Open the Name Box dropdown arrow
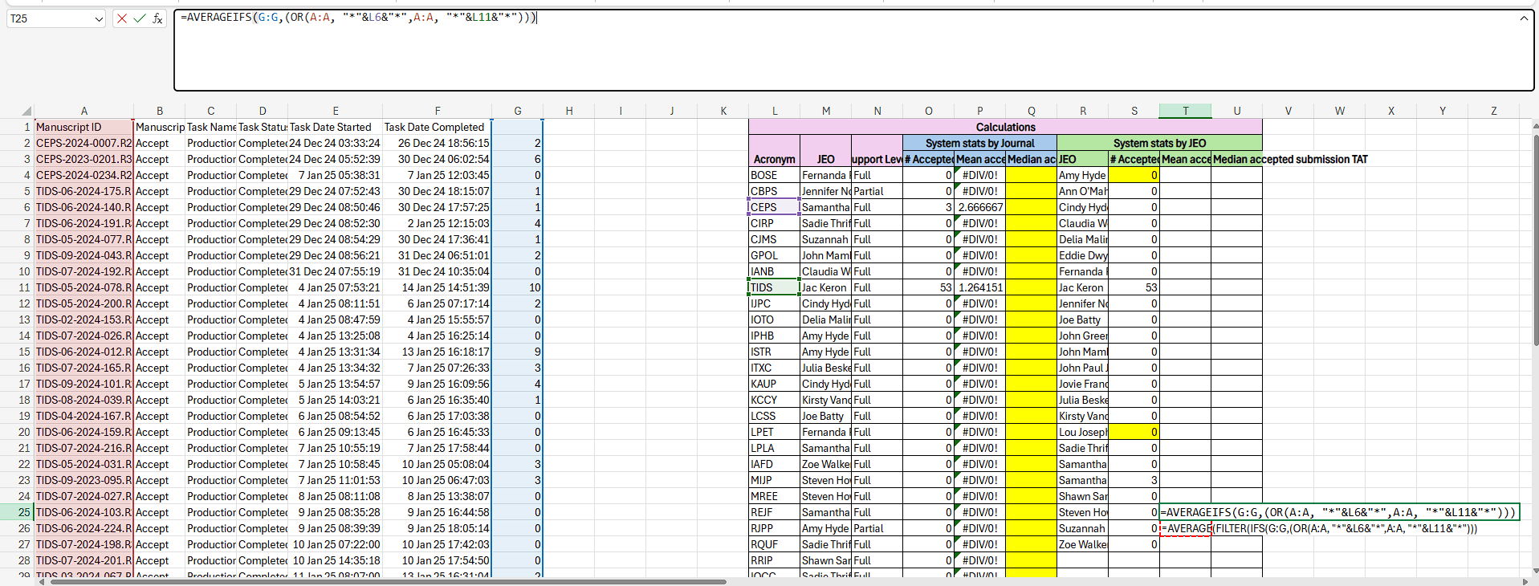This screenshot has width=1539, height=586. point(99,18)
